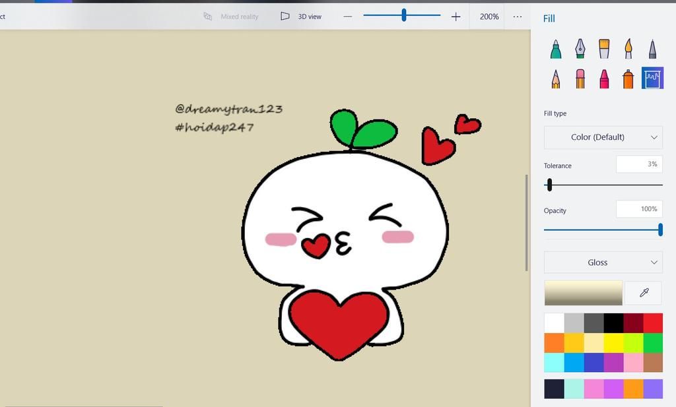This screenshot has height=407, width=676.
Task: Pick the black color swatch
Action: click(x=613, y=323)
